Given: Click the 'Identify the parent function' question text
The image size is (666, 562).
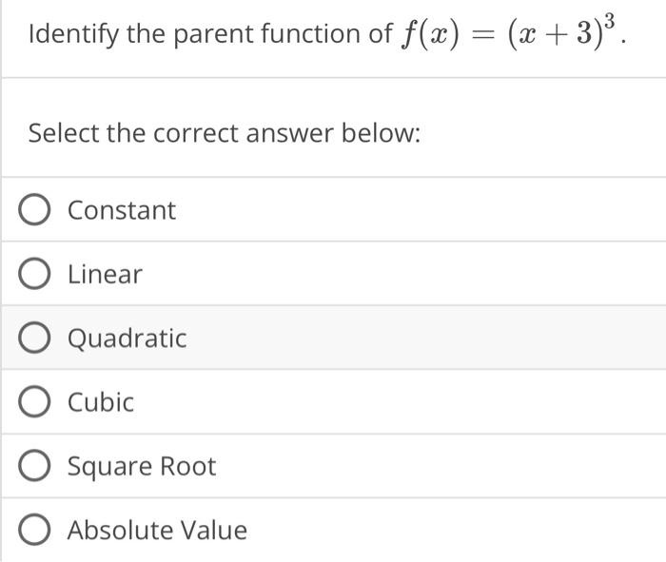Looking at the screenshot, I should click(210, 34).
